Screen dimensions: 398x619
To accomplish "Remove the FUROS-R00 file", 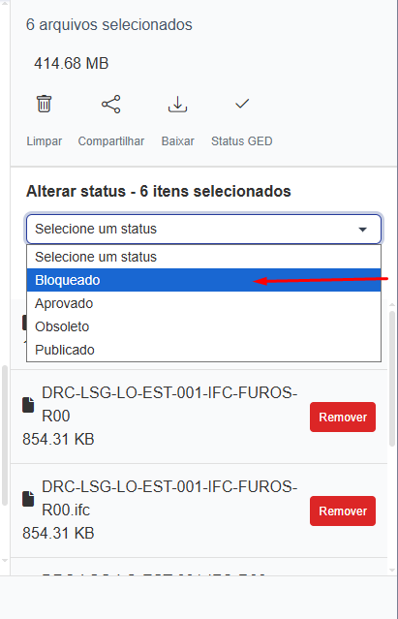I will [x=343, y=417].
